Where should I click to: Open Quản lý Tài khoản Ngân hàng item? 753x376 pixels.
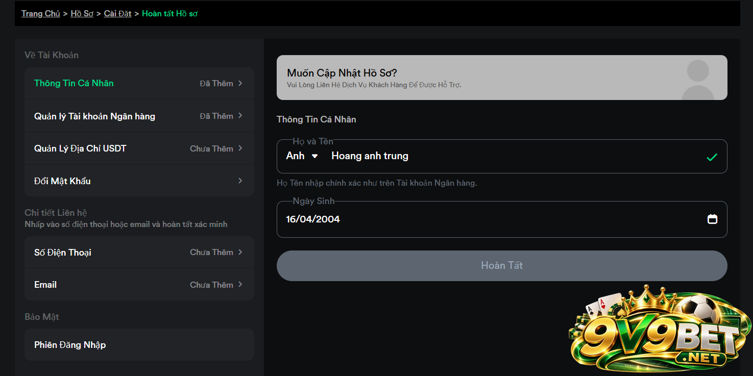click(x=139, y=116)
